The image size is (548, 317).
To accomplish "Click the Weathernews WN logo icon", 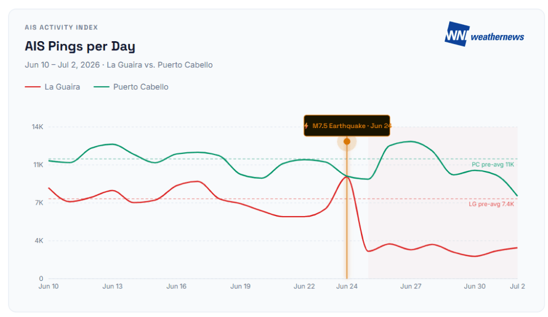I will (x=456, y=34).
